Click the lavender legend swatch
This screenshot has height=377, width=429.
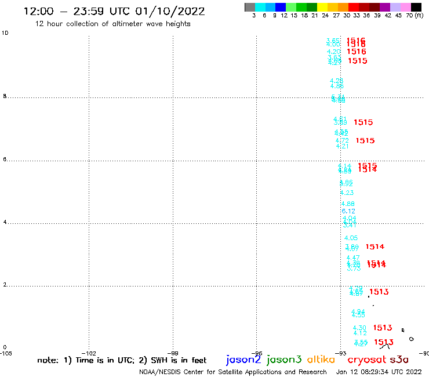click(395, 7)
